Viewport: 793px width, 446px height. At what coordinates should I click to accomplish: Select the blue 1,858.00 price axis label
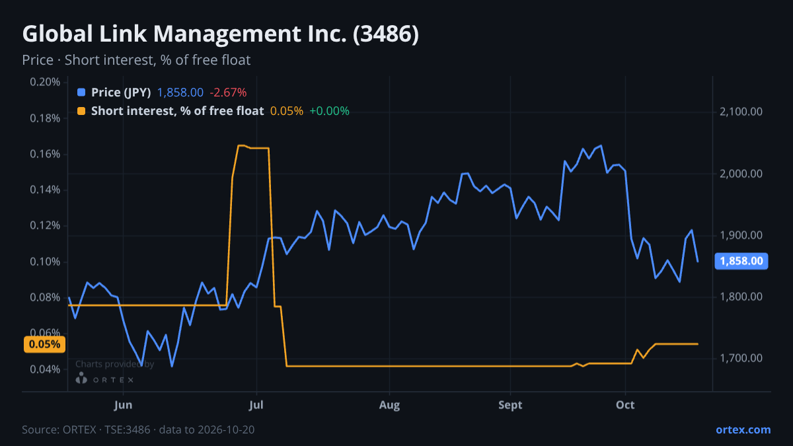point(741,261)
